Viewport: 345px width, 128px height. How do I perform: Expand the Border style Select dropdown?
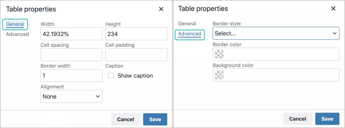[x=276, y=34]
